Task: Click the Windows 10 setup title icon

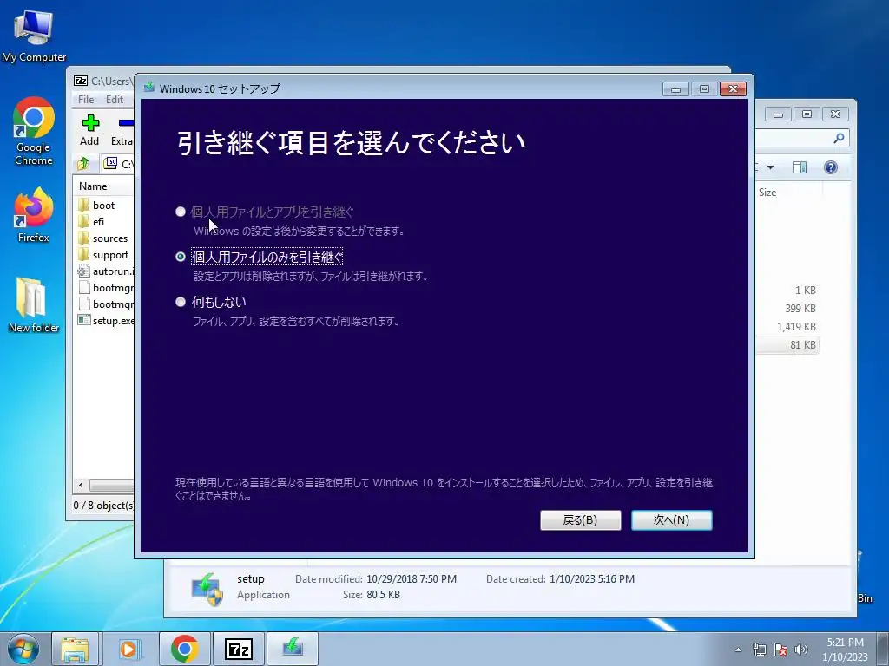Action: point(149,88)
